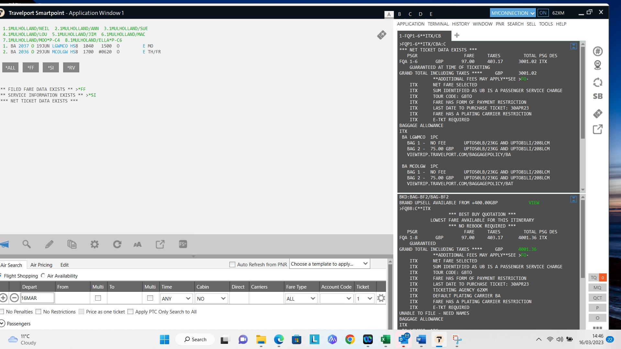The width and height of the screenshot is (621, 349).
Task: Click the AA font size icon
Action: pyautogui.click(x=138, y=244)
